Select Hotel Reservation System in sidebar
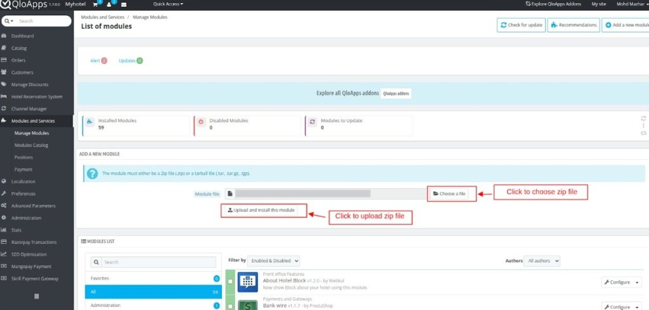This screenshot has width=649, height=310. 37,97
